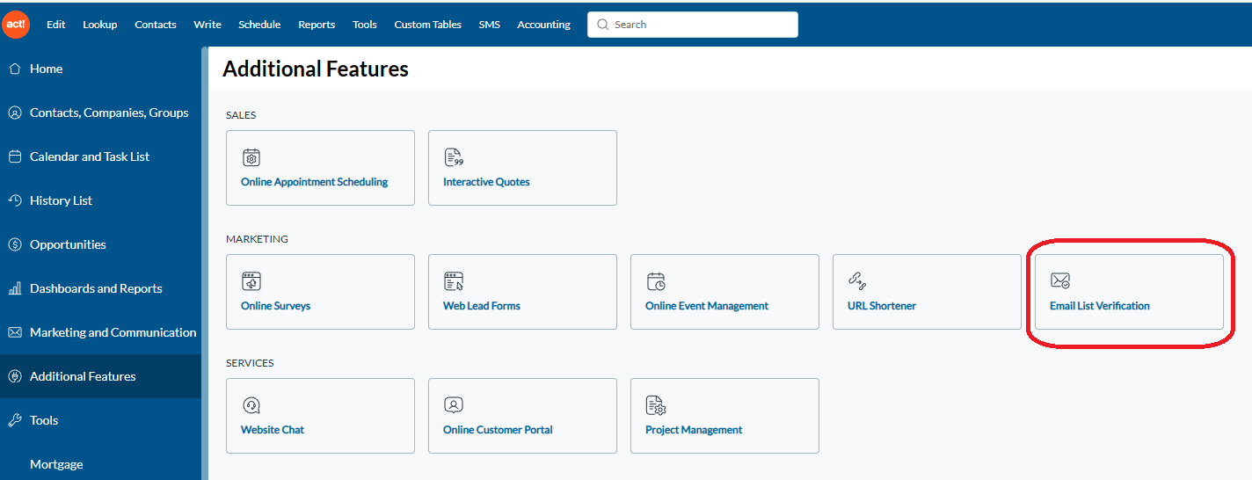Click the Website Chat headset icon
The width and height of the screenshot is (1252, 480).
pyautogui.click(x=251, y=405)
